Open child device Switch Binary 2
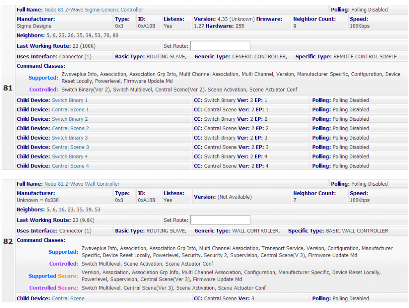The image size is (409, 308). tap(69, 119)
